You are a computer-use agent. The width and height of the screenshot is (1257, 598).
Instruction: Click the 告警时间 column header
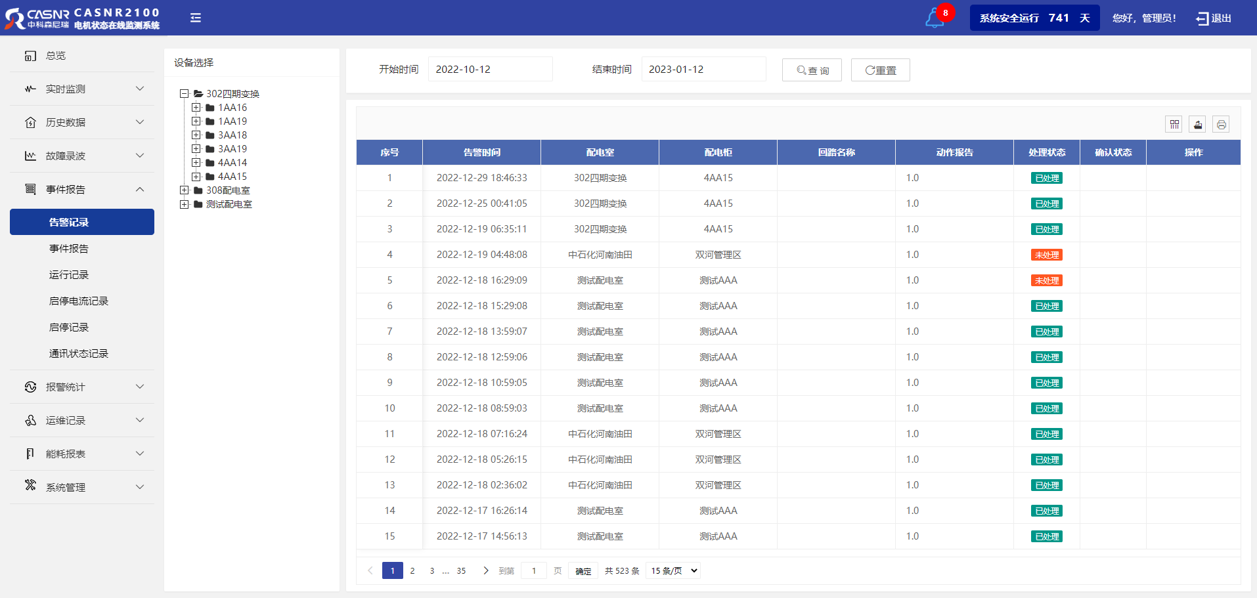(482, 152)
